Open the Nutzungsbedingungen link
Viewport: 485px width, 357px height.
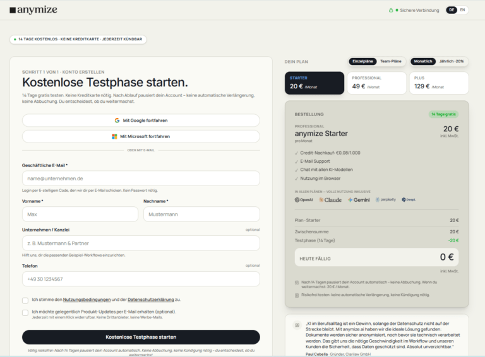point(87,300)
